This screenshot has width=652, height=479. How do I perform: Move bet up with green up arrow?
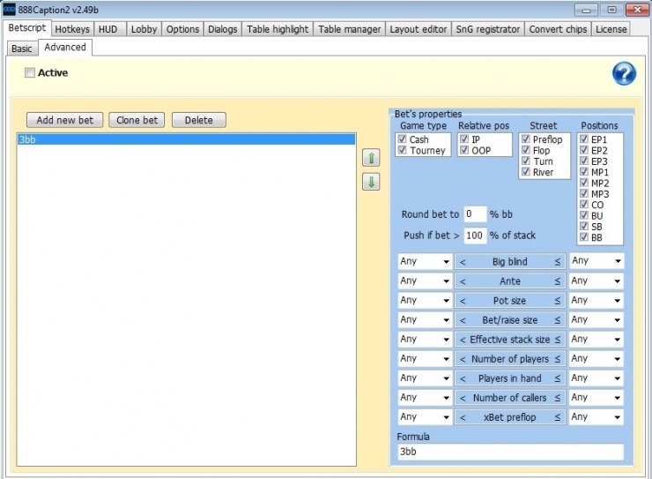coord(371,158)
